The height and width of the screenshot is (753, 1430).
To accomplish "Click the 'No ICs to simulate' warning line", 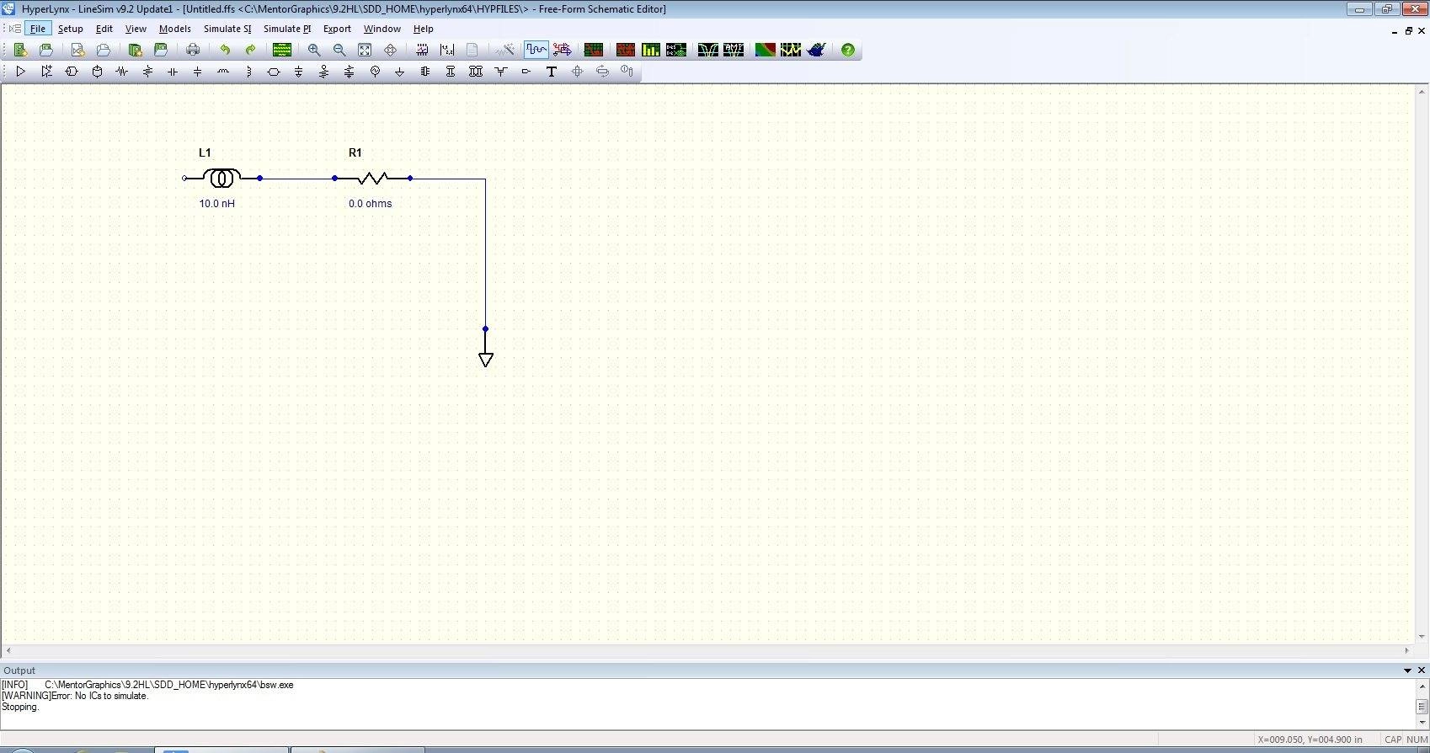I will (x=75, y=696).
